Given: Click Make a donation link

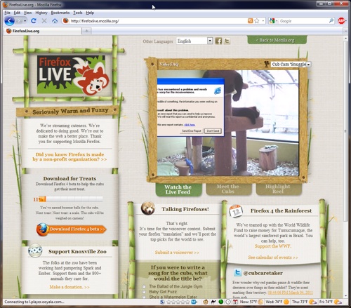Looking at the screenshot, I should 69,287.
